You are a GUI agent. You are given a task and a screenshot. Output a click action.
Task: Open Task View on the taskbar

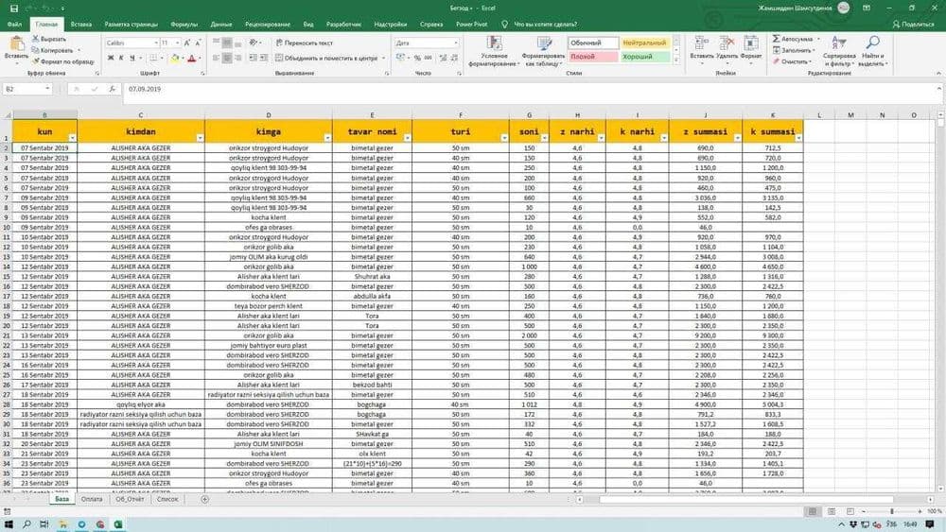[44, 524]
